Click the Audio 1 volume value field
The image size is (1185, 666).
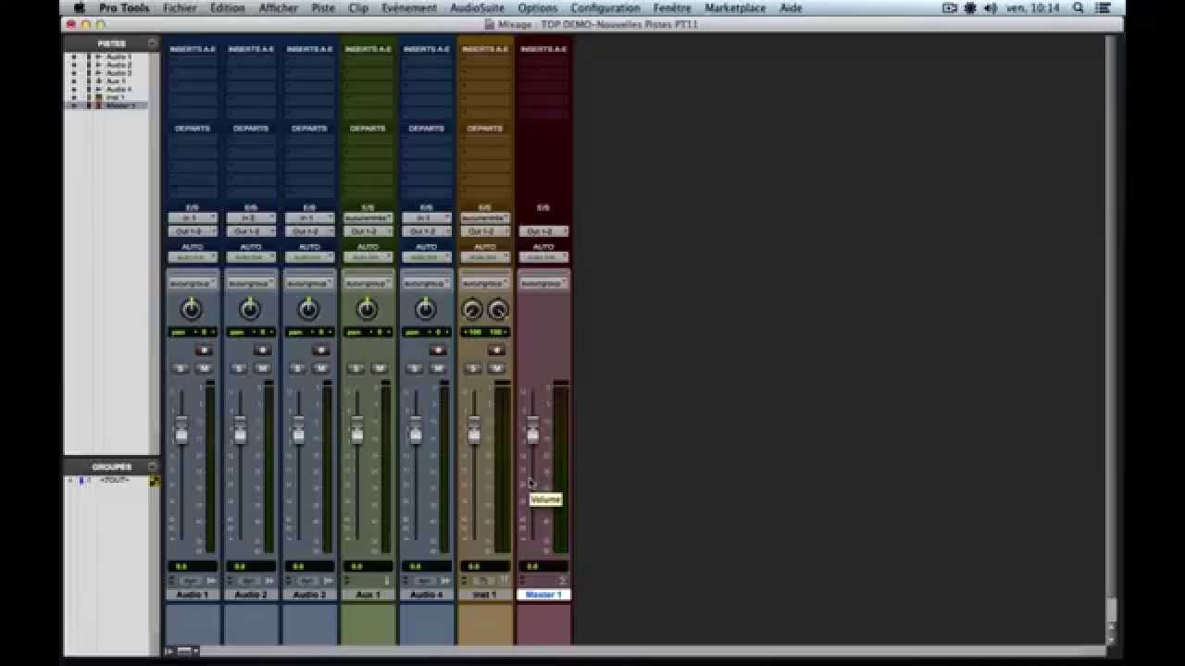[192, 566]
